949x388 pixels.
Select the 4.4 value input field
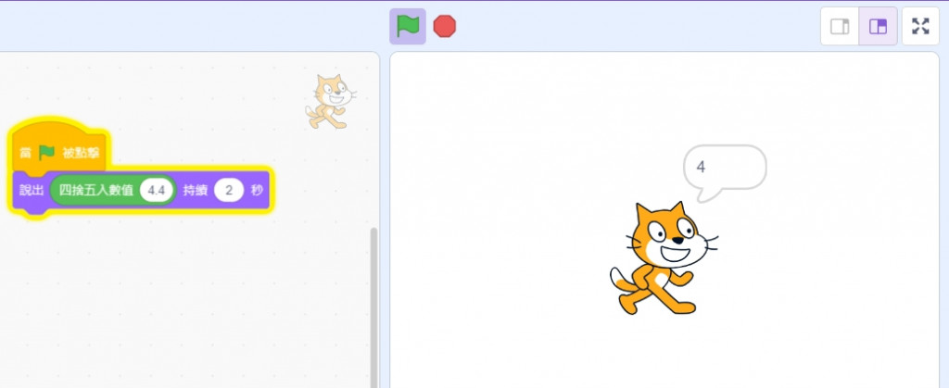pos(157,191)
